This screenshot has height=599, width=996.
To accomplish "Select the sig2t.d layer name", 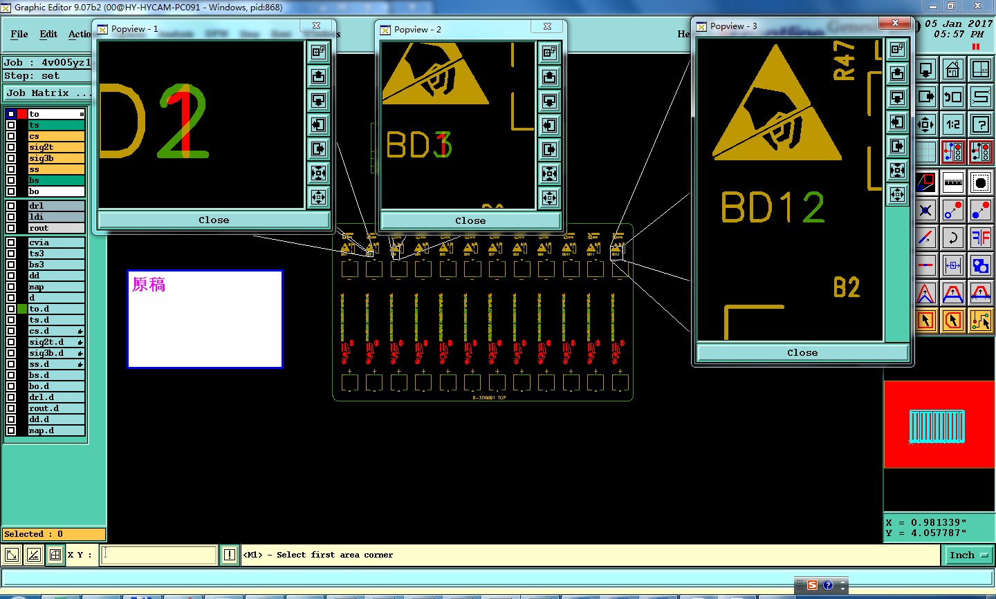I will tap(56, 342).
